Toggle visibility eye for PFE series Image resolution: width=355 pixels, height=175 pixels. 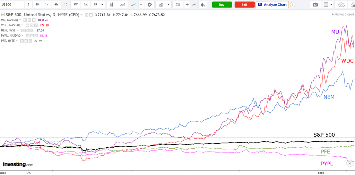[22, 41]
